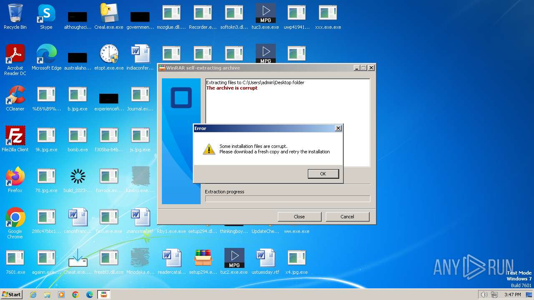Open uwp41941... desktop file
Viewport: 534px width, 300px height.
(297, 17)
